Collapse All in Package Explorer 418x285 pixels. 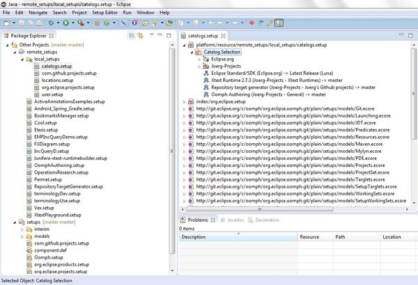[132, 35]
